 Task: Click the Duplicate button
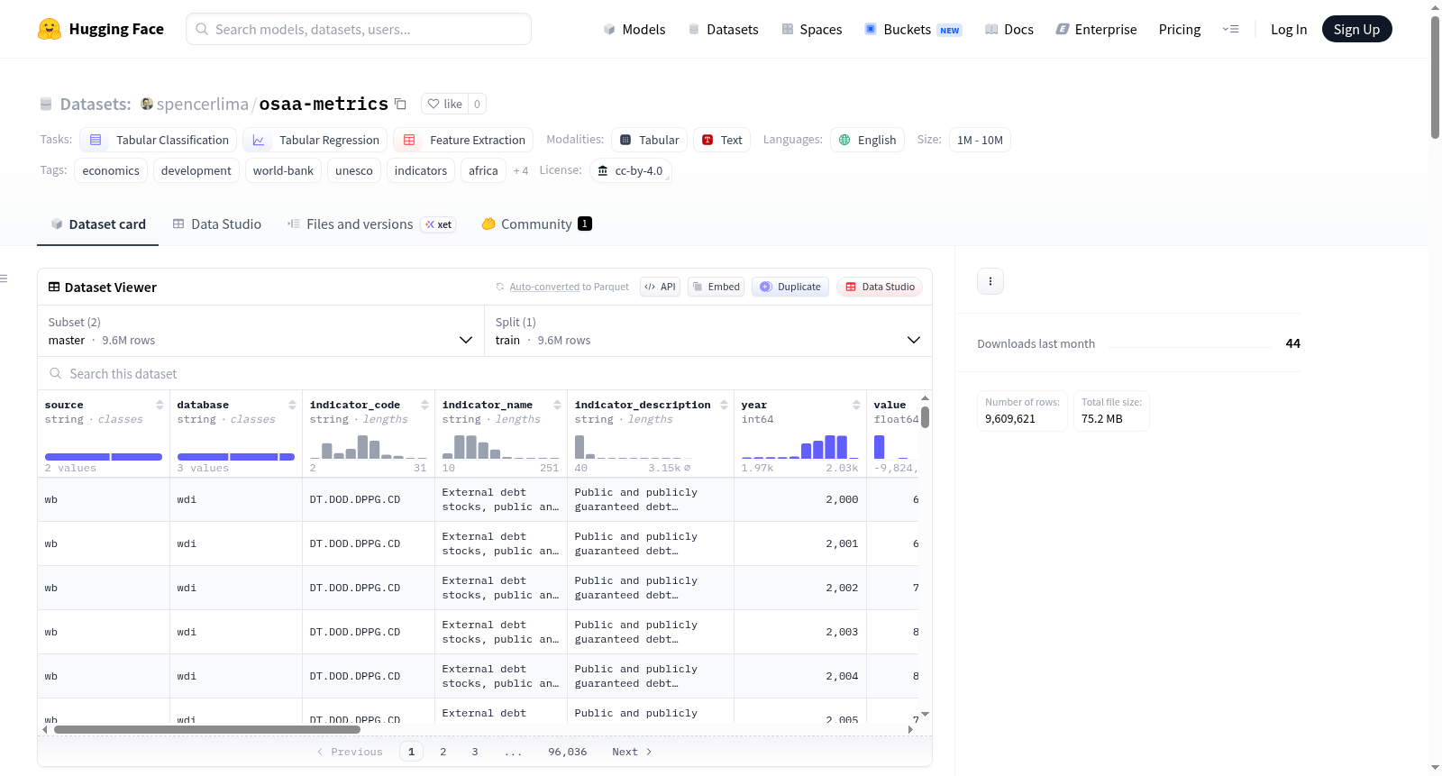(x=790, y=287)
